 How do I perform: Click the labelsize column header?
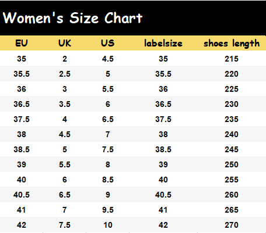pyautogui.click(x=163, y=43)
